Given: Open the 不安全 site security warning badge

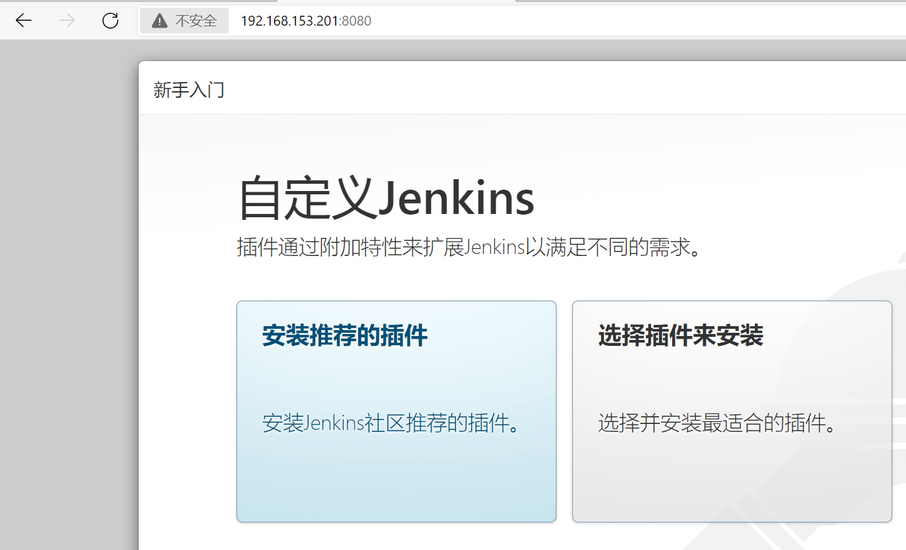Looking at the screenshot, I should tap(184, 21).
